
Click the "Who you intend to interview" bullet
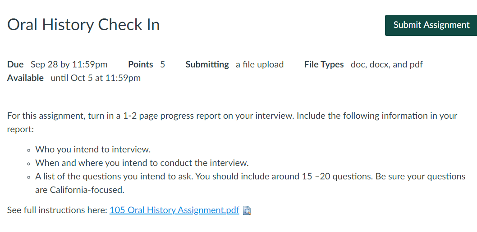(93, 150)
